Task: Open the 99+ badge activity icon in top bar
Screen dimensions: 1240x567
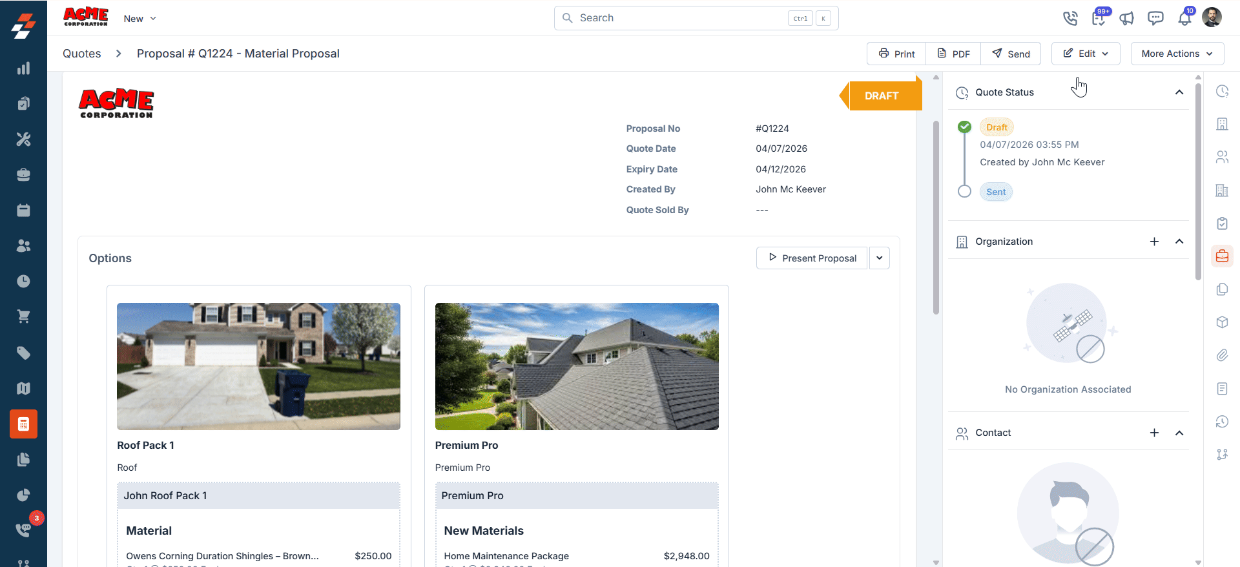Action: pos(1099,17)
